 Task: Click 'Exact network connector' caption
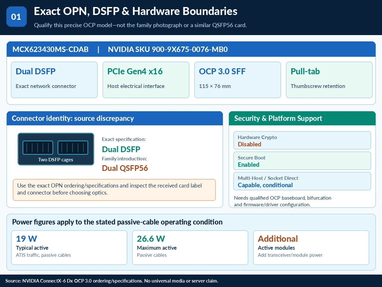46,86
